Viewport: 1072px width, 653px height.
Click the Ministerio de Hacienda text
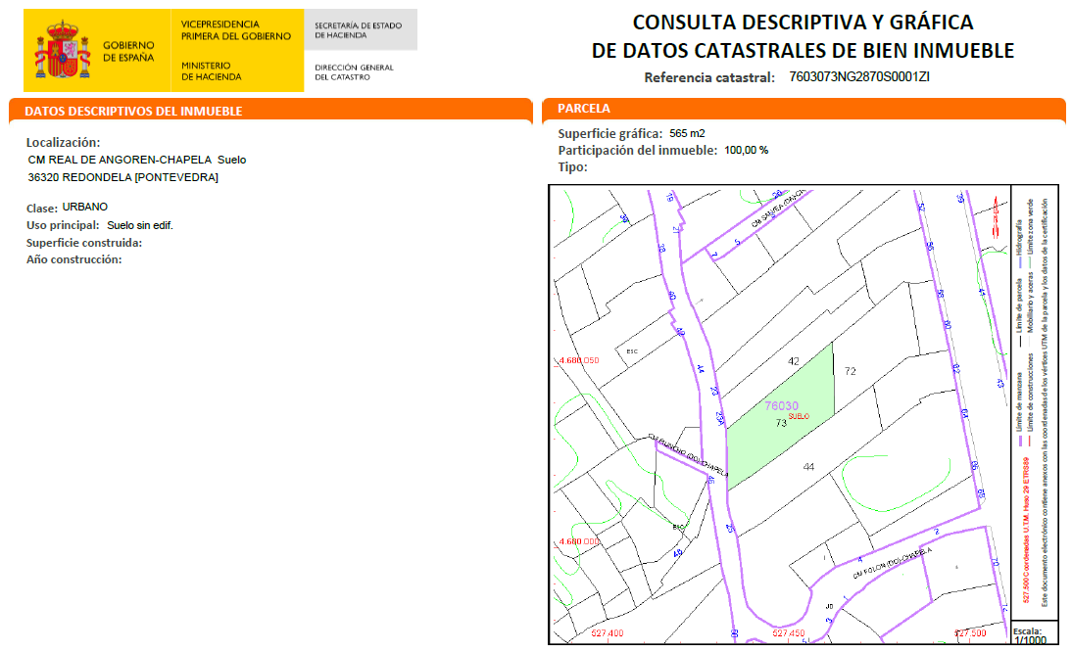pyautogui.click(x=211, y=70)
